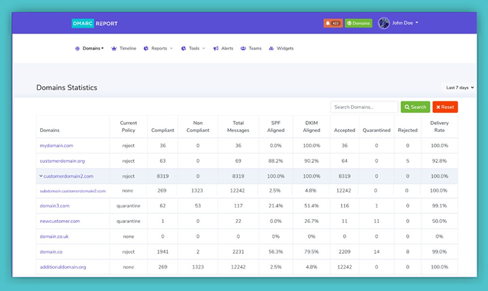Click the Teams people icon

(243, 48)
